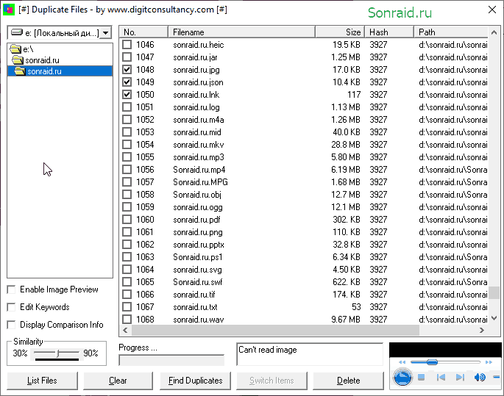
Task: Check the box for file 1054 sonraid.ru.mkv
Action: [127, 145]
